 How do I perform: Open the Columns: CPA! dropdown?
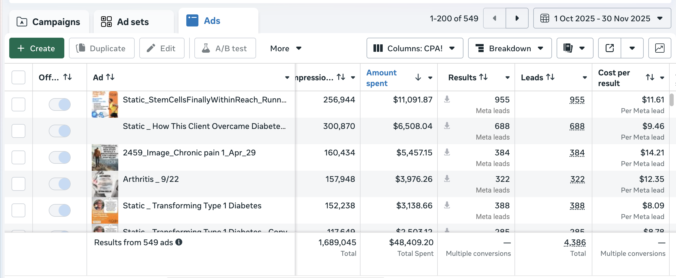415,48
